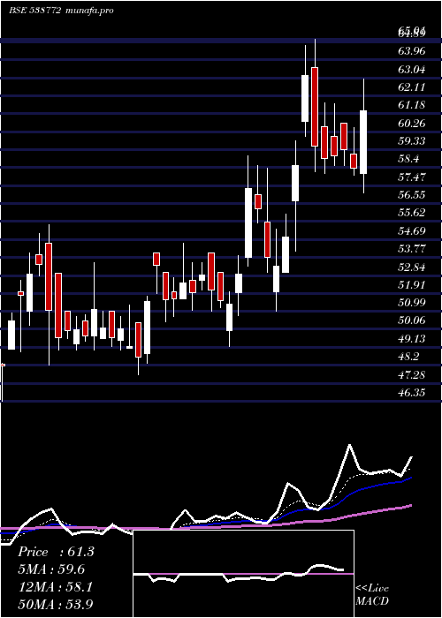This screenshot has width=442, height=618.
Task: Select the 58.4 price axis label
Action: tap(409, 159)
